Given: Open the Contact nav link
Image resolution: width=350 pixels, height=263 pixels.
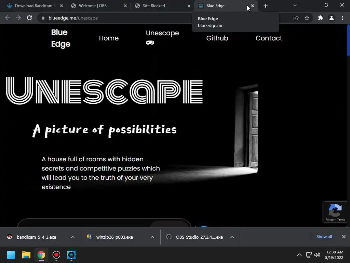Looking at the screenshot, I should point(269,38).
